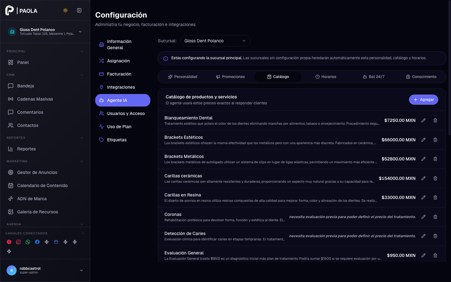
Task: Select Etiquetas settings
Action: coord(123,140)
